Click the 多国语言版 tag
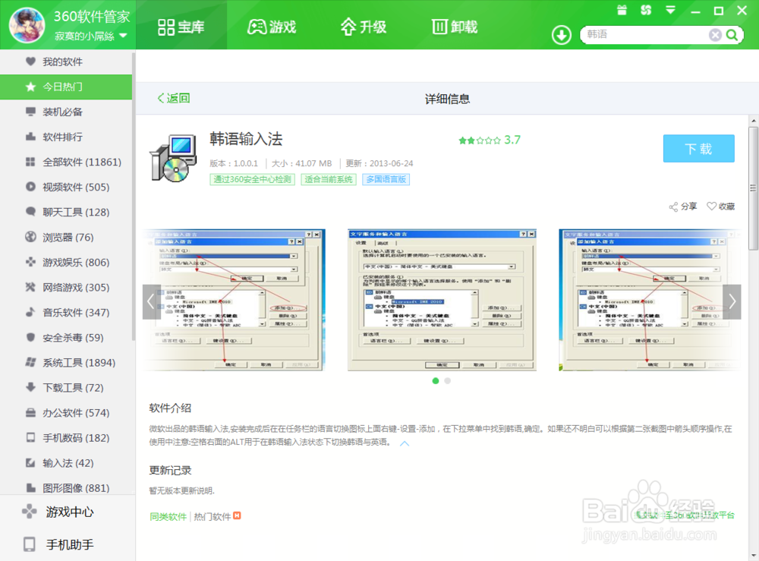Image resolution: width=759 pixels, height=561 pixels. pos(386,180)
